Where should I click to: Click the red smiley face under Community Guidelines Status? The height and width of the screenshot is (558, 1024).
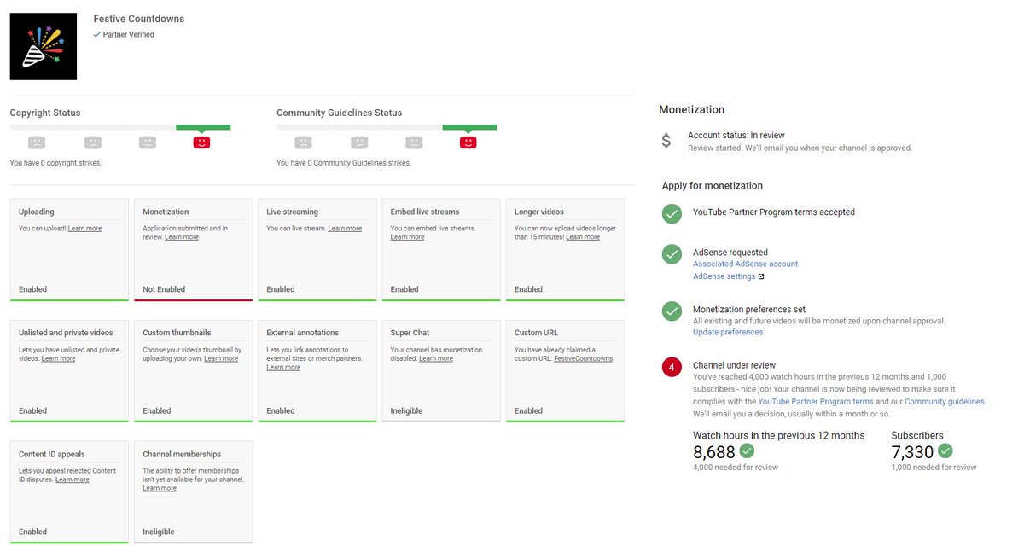click(x=468, y=142)
